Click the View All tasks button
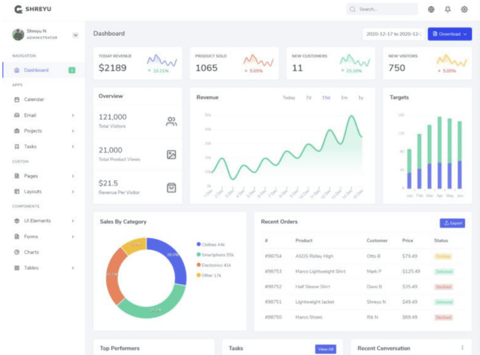Screen dimensions: 480x355 [326, 349]
